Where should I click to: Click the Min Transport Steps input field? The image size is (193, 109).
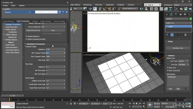(55, 53)
